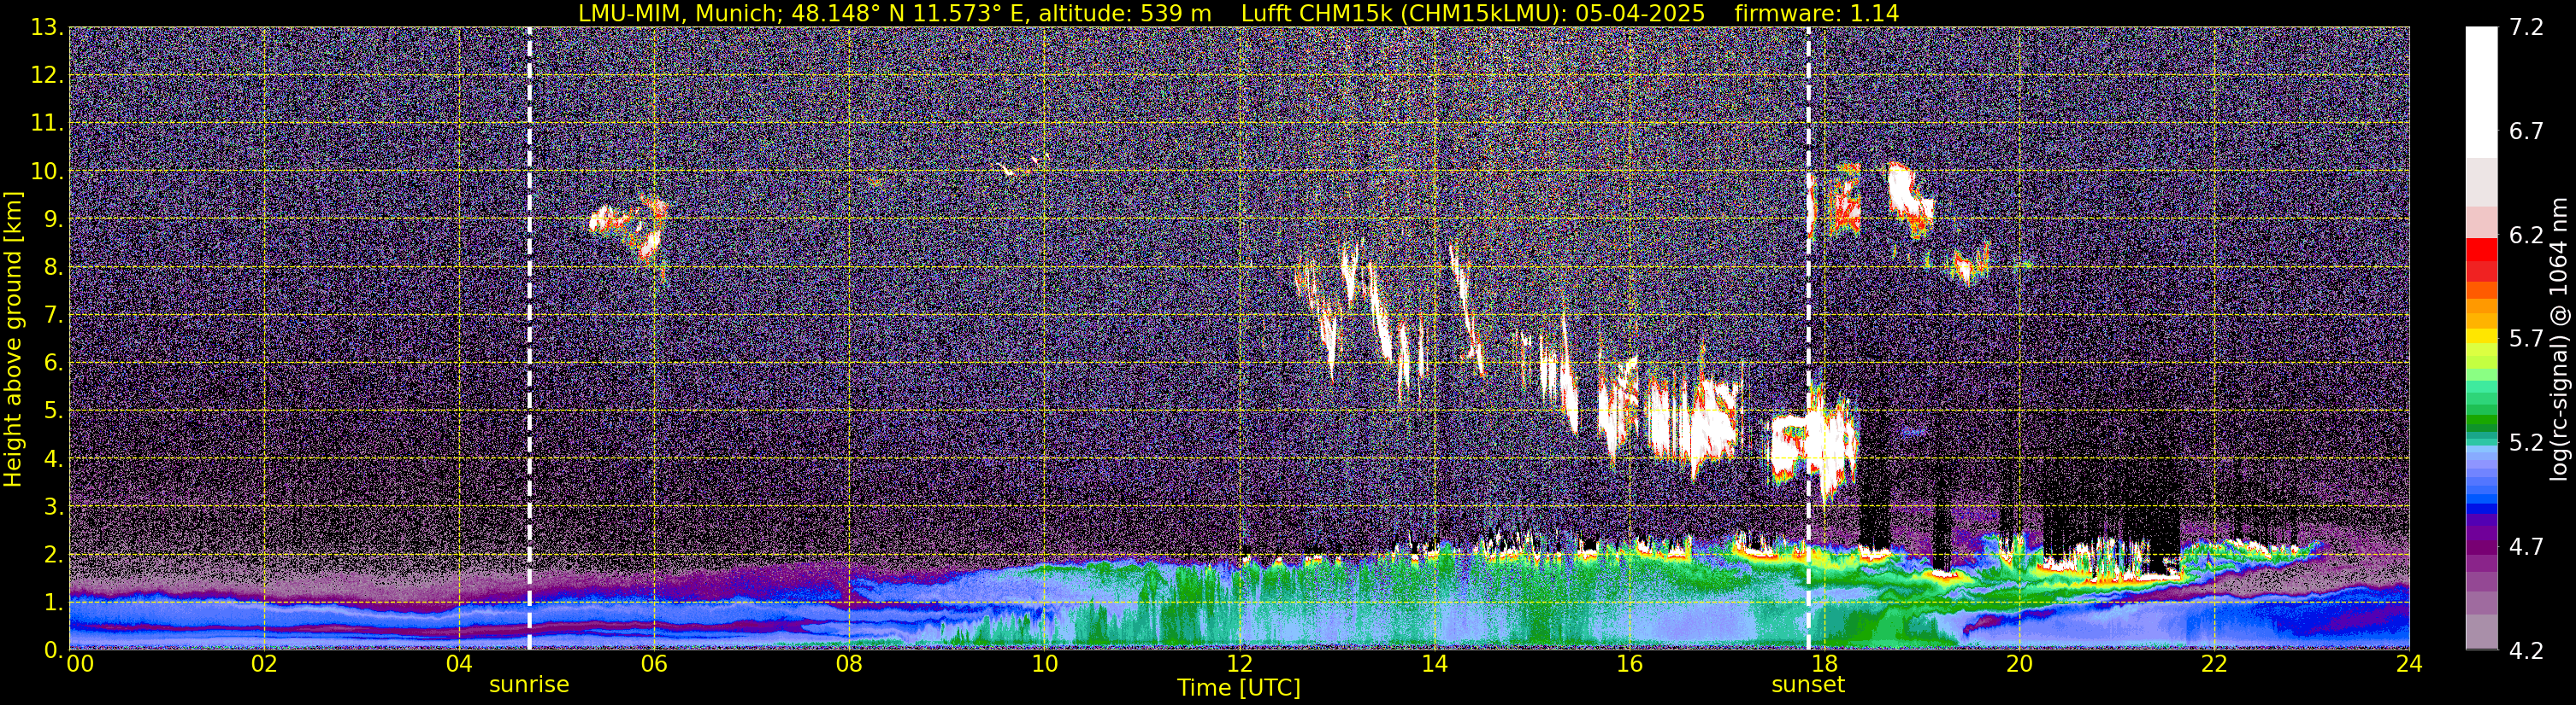Click the '22' tick on the time axis

click(2214, 665)
